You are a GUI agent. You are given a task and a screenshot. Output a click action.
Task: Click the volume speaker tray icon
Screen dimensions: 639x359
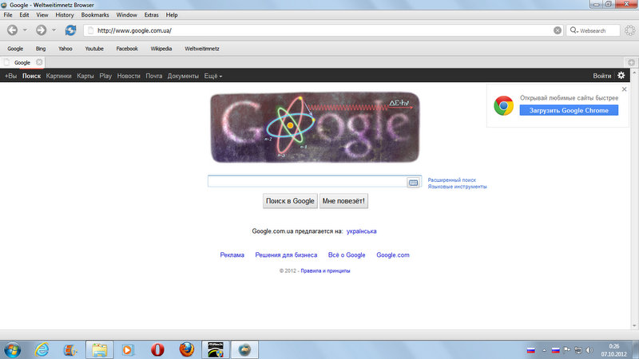589,350
